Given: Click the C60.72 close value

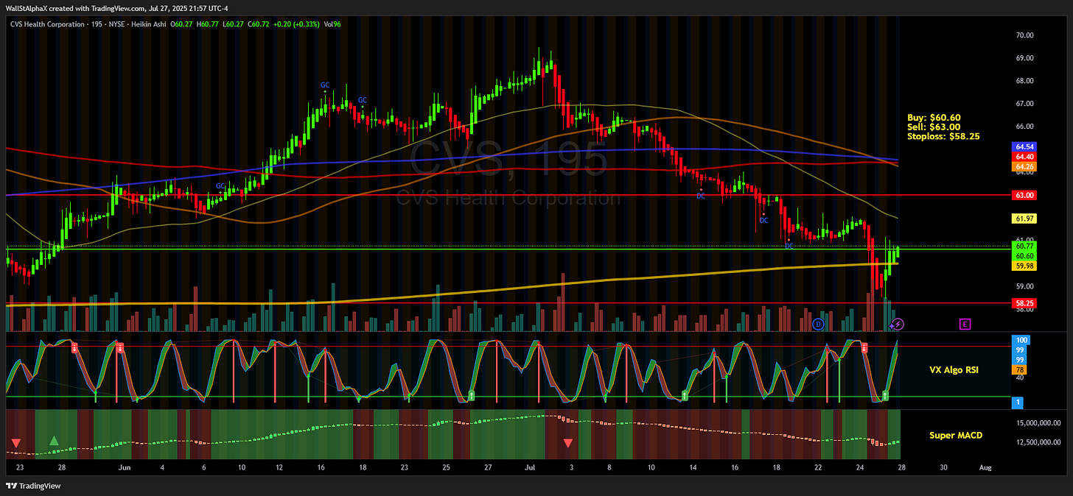Looking at the screenshot, I should point(259,24).
